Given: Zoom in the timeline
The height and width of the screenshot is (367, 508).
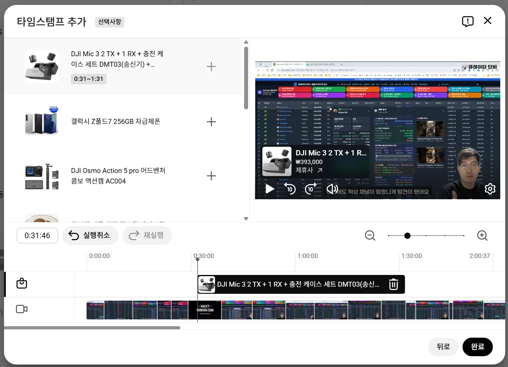Looking at the screenshot, I should (482, 236).
